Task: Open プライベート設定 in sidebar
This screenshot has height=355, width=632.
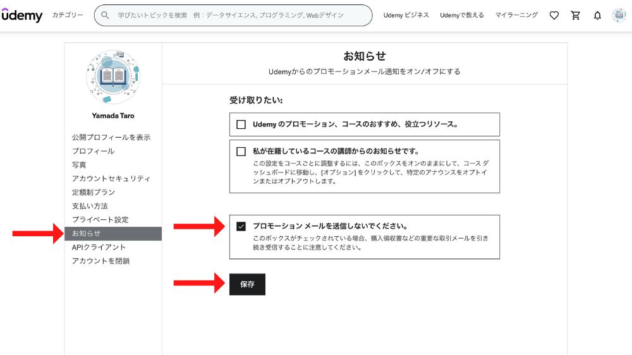Action: [x=100, y=220]
